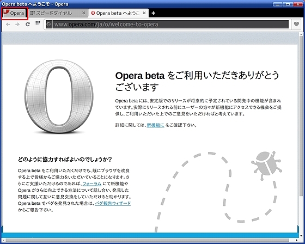Close the Opera beta へようこそ tab
This screenshot has width=305, height=244.
(x=144, y=13)
